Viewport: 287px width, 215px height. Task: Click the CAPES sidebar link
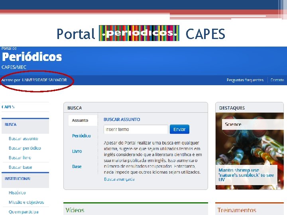coord(8,107)
